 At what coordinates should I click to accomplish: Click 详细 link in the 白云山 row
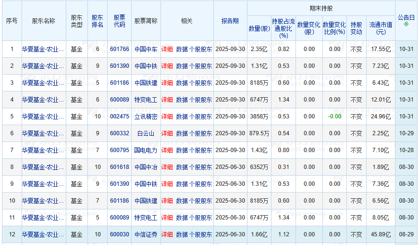pyautogui.click(x=167, y=134)
